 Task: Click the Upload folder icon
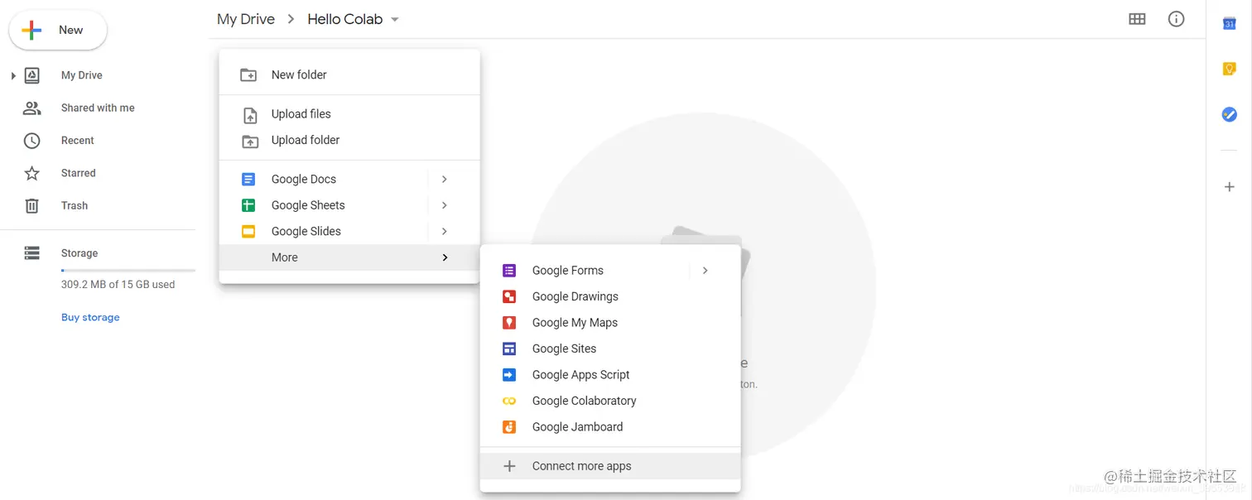click(249, 141)
